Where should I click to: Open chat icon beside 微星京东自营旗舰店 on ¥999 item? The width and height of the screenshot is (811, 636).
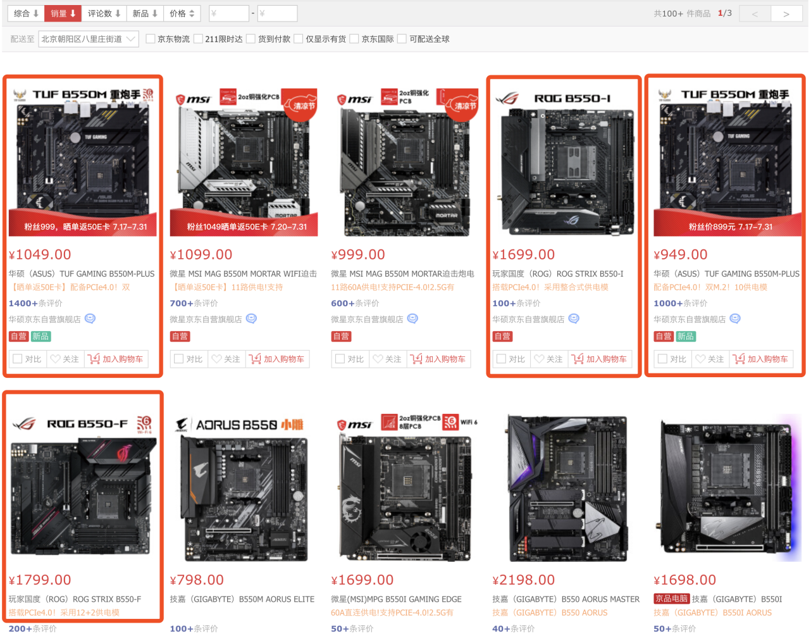[x=412, y=319]
